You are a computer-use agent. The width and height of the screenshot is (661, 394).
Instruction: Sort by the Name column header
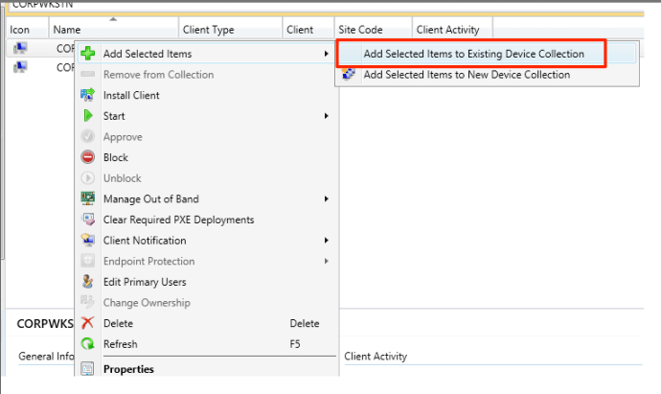tap(113, 30)
